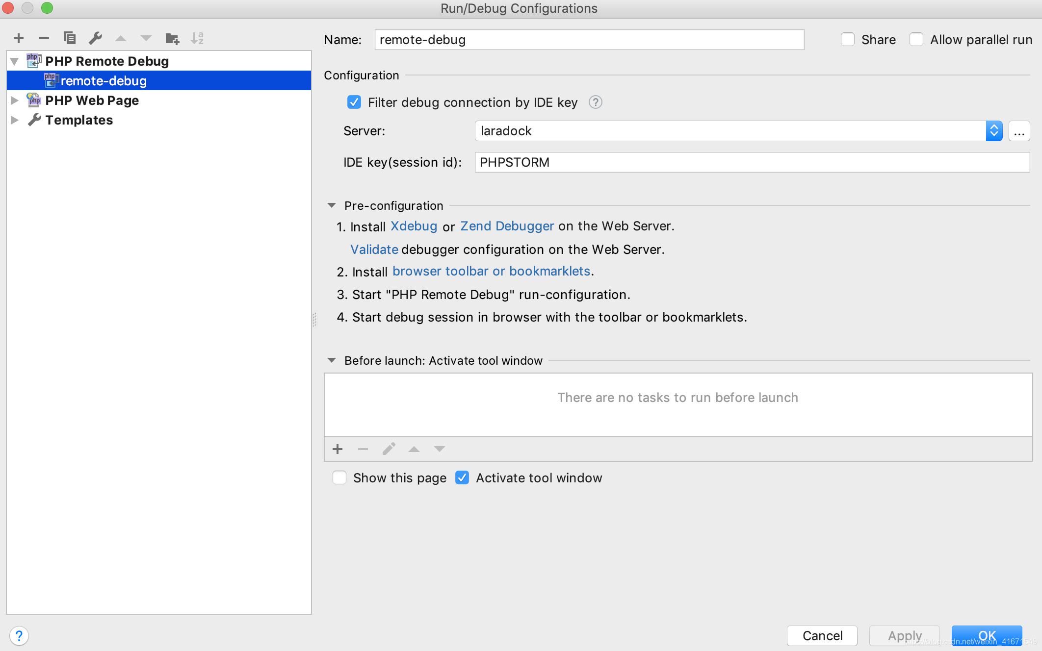The image size is (1042, 651).
Task: Click PHP Web Page group icon
Action: pos(34,100)
